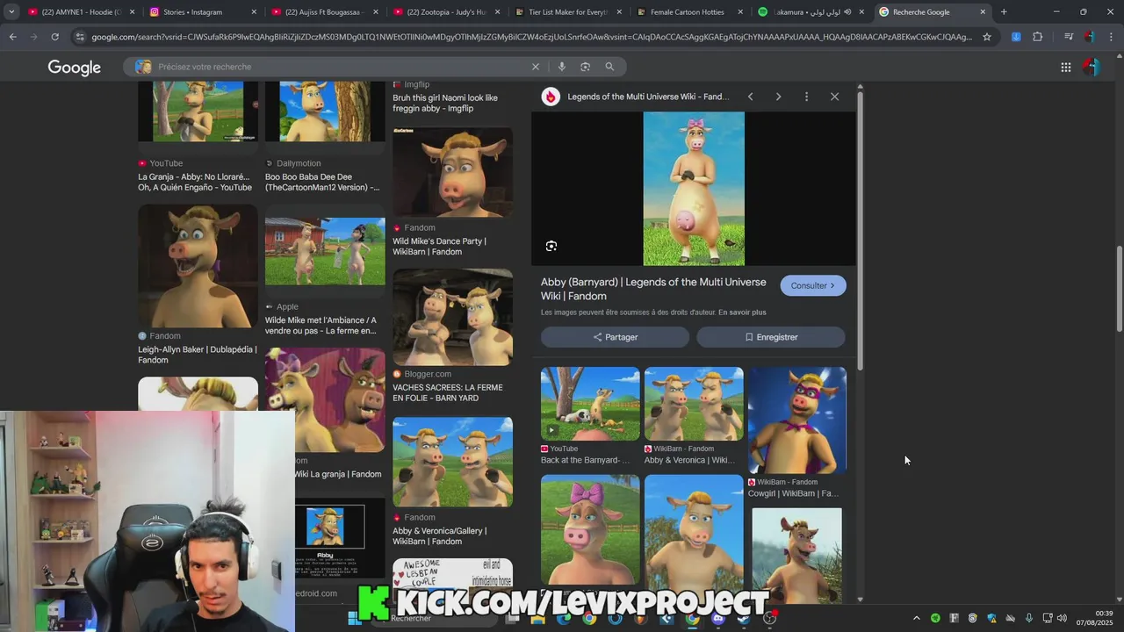The height and width of the screenshot is (632, 1124).
Task: Open the Google account avatar
Action: click(x=1091, y=68)
